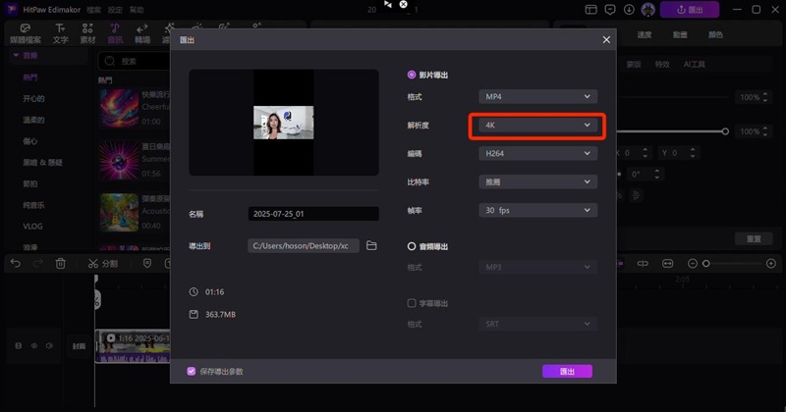Close the export dialog with X

pos(606,40)
